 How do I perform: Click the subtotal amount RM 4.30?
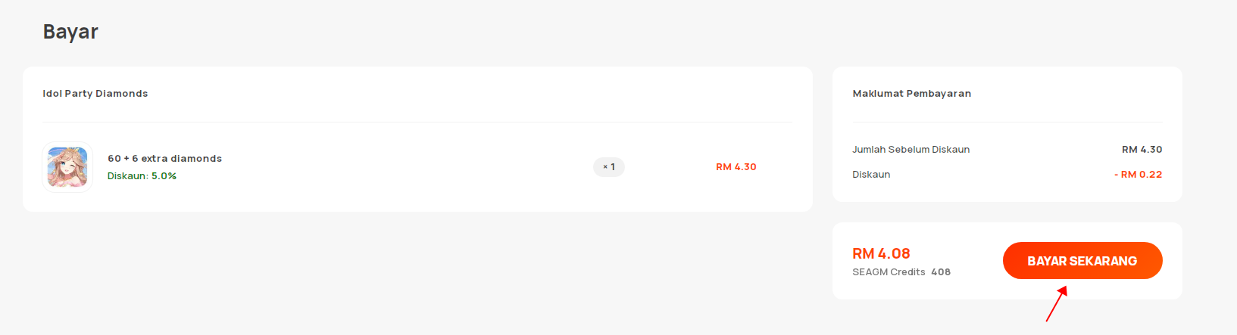click(1142, 150)
